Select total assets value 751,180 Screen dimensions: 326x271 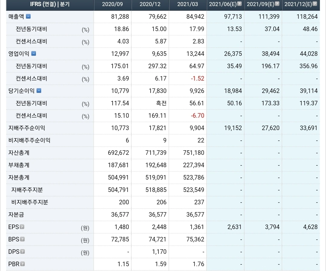(x=193, y=152)
